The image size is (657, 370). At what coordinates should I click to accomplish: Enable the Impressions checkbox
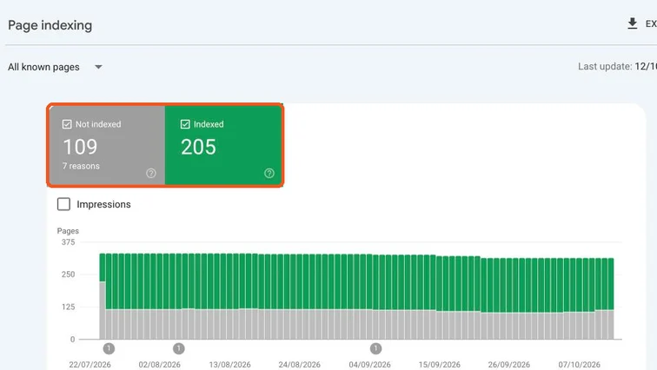(63, 204)
